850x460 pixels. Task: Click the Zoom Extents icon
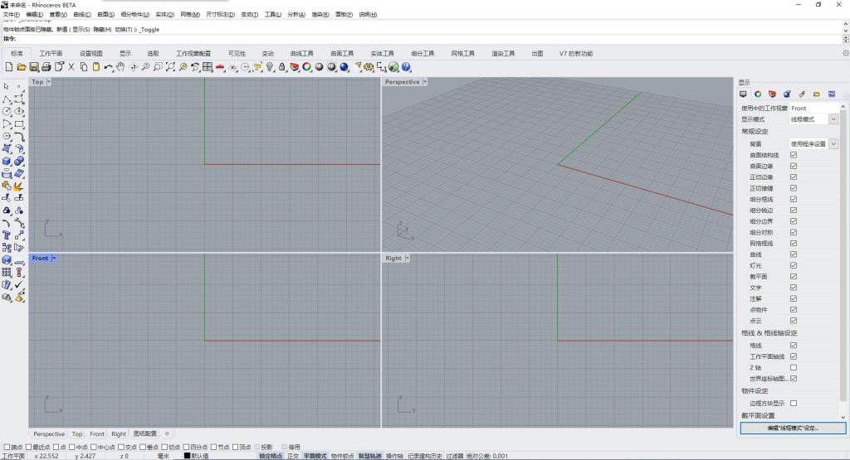pyautogui.click(x=170, y=67)
